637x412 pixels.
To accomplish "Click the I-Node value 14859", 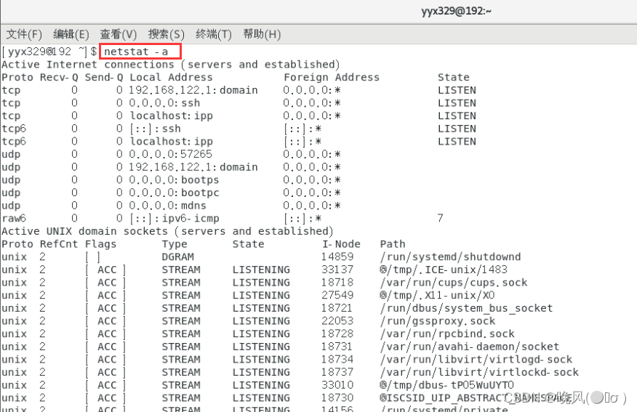I will tap(337, 257).
